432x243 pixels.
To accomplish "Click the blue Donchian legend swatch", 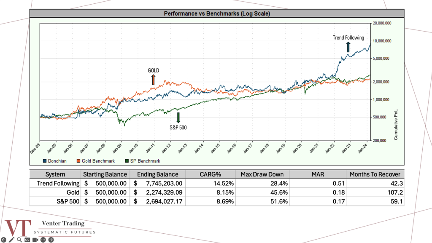I will 45,161.
